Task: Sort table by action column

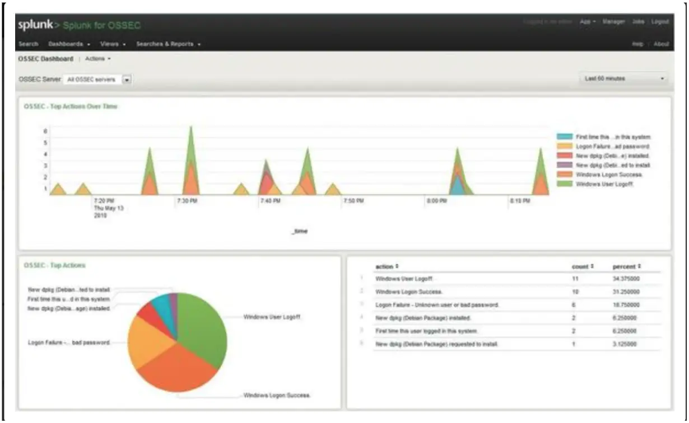Action: [387, 266]
